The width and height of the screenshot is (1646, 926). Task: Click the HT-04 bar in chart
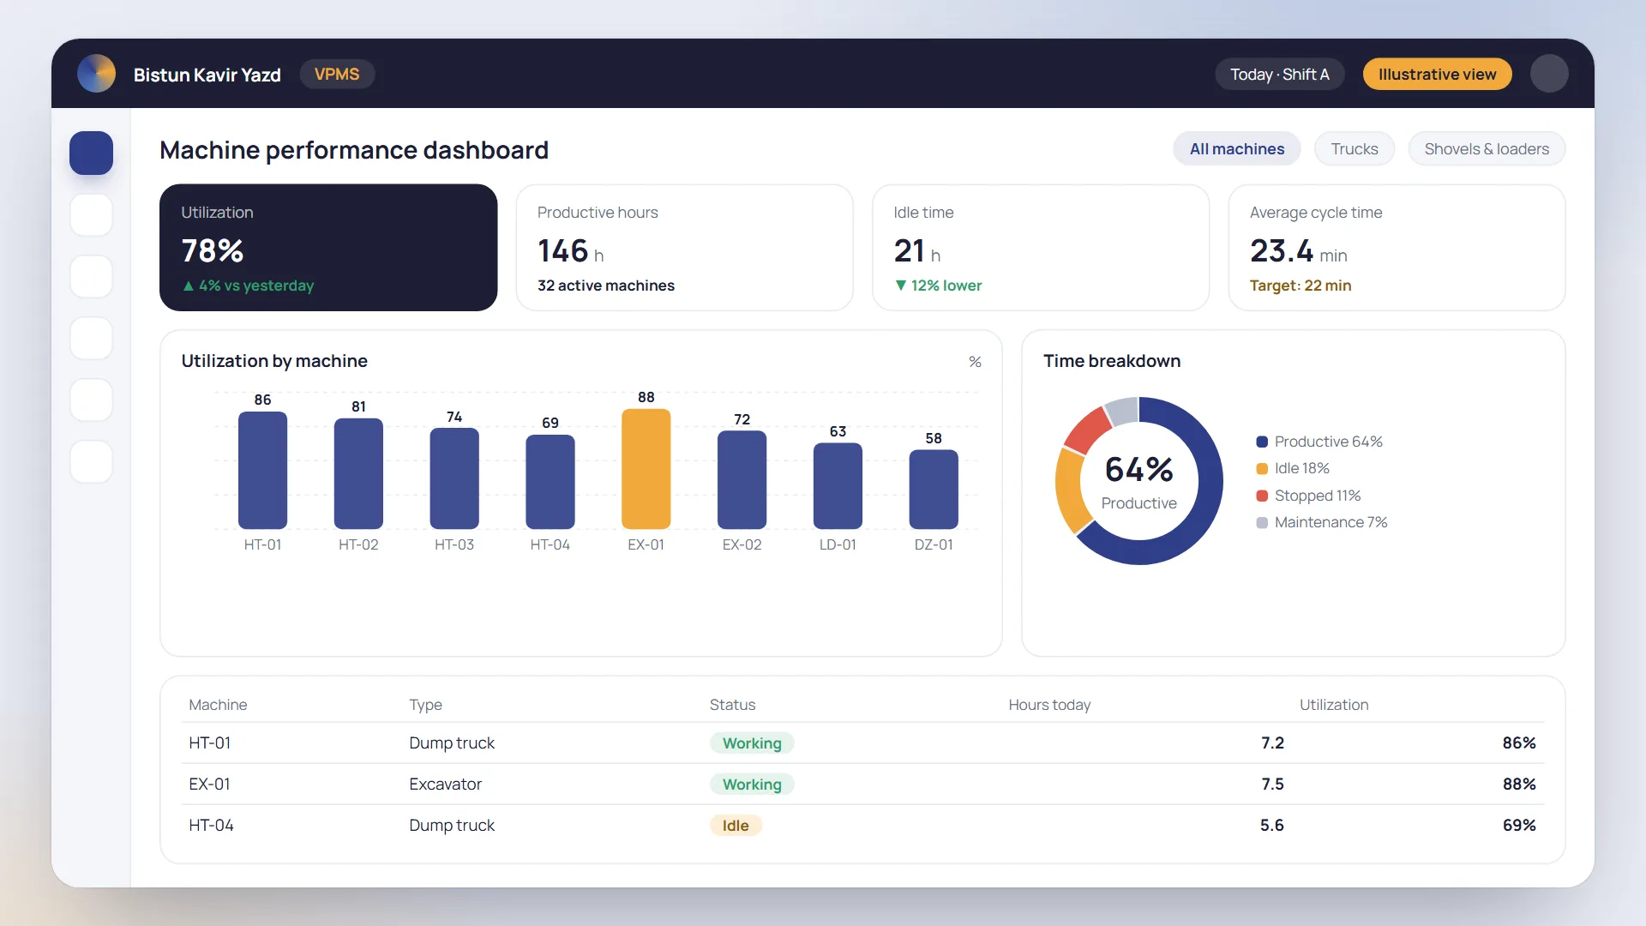tap(550, 482)
